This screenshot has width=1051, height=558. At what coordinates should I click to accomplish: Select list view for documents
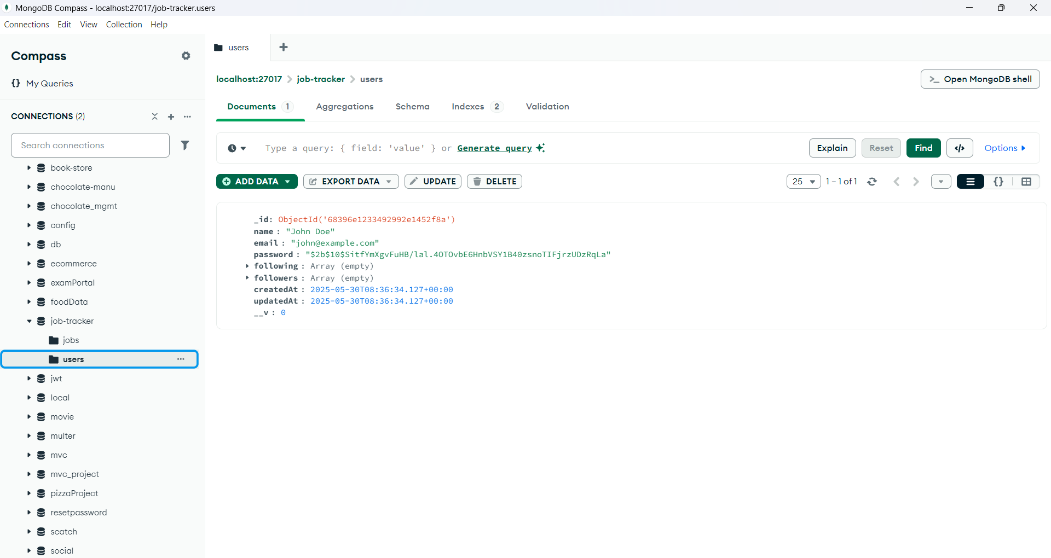click(x=970, y=182)
